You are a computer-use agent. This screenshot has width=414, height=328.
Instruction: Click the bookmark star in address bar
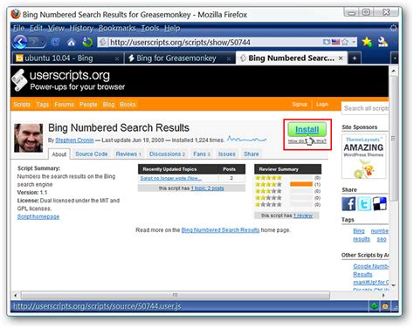(x=345, y=42)
